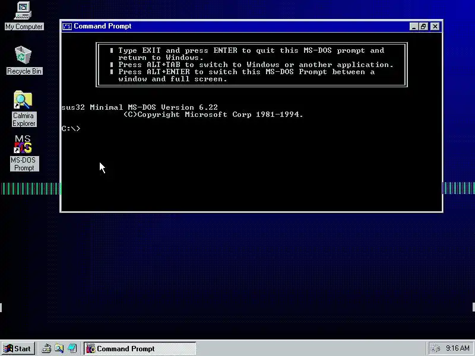Screen dimensions: 475x356
Task: Click the Command Prompt title bar
Action: tap(251, 26)
